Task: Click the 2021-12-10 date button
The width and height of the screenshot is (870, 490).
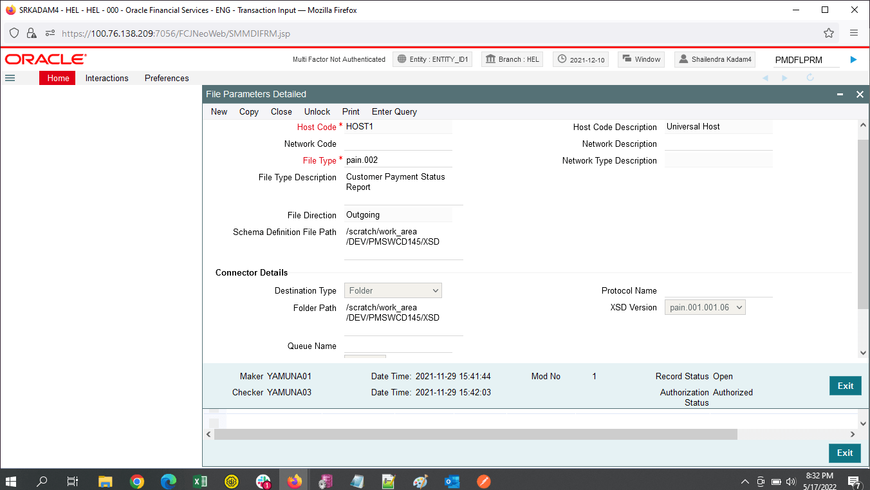Action: [581, 59]
